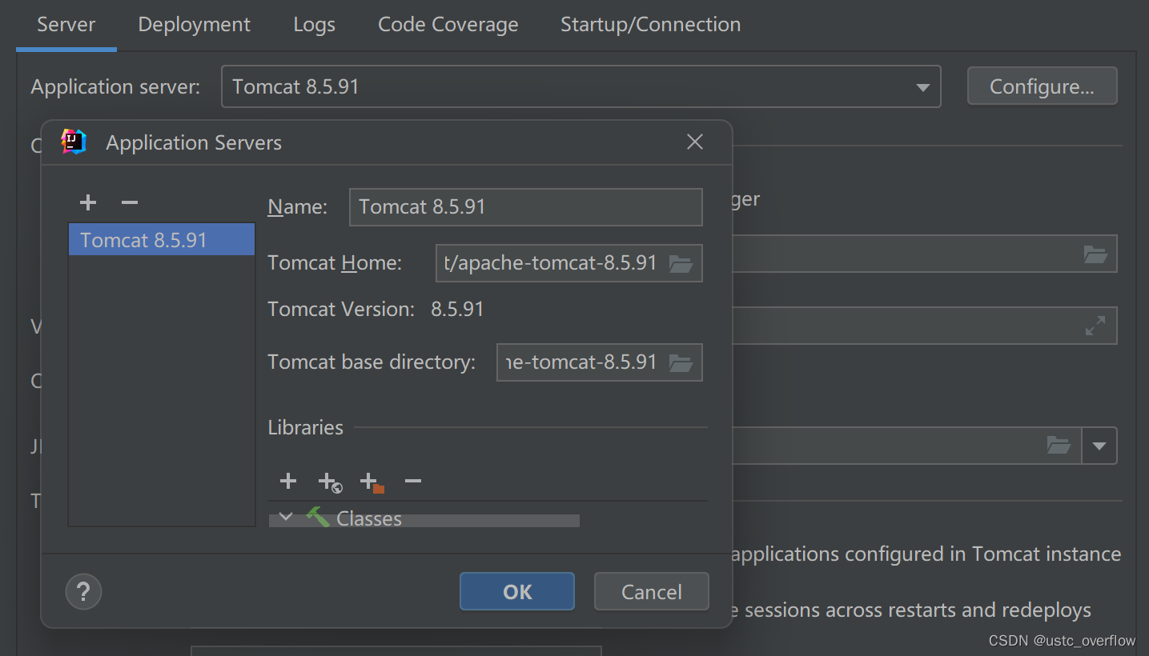Add a new application server

click(x=88, y=203)
